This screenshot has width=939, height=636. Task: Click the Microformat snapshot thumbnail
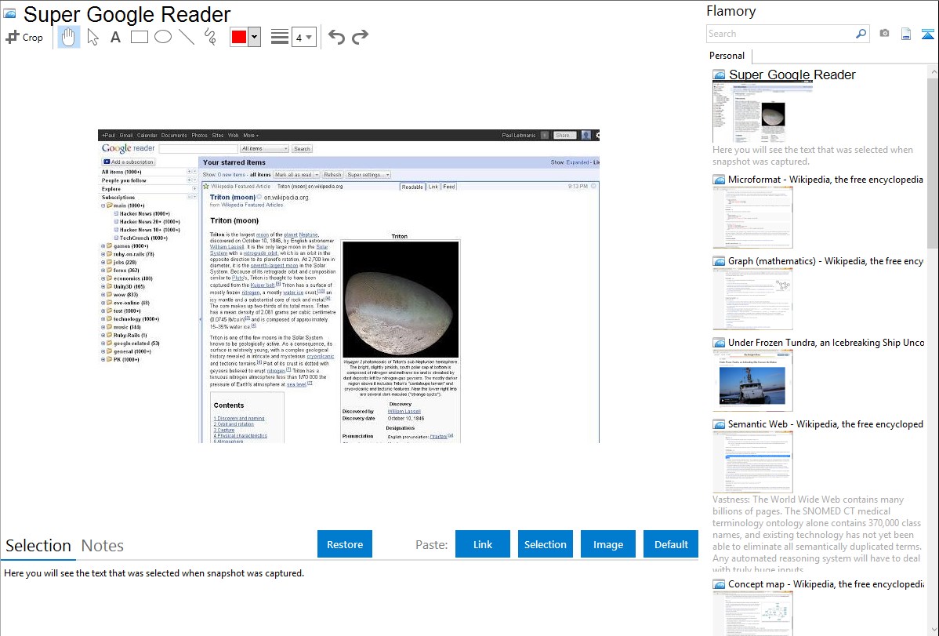752,217
